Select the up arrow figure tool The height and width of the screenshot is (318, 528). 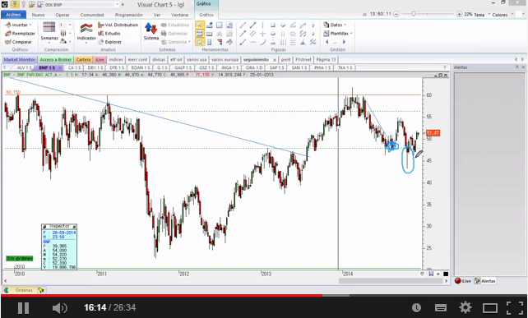(x=313, y=25)
